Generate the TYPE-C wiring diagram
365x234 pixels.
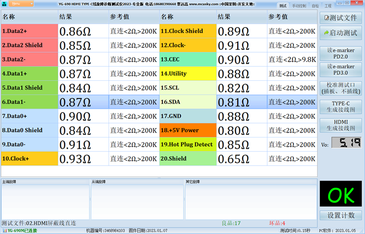click(x=341, y=106)
